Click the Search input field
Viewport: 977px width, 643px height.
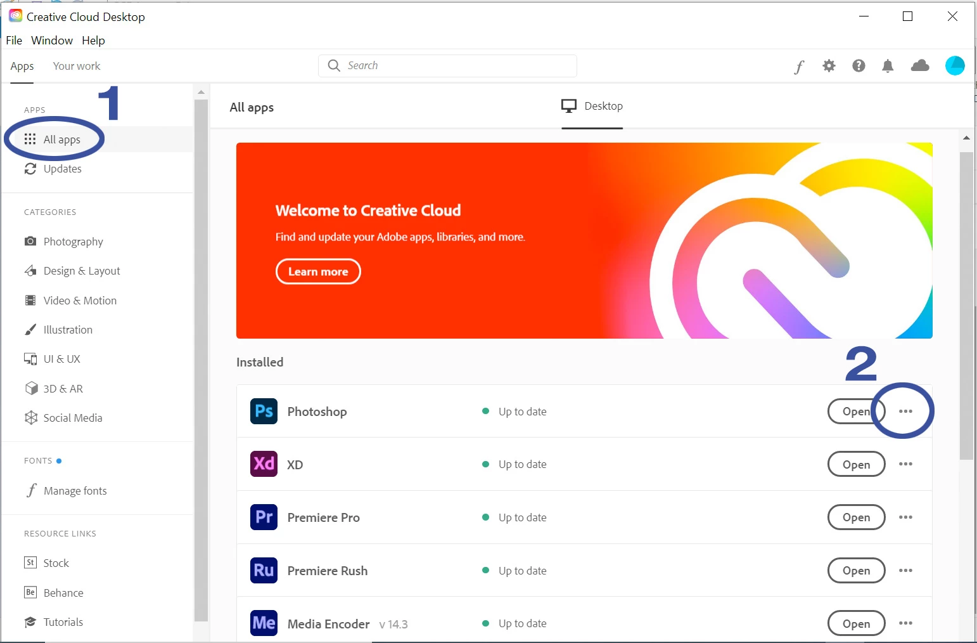click(447, 65)
